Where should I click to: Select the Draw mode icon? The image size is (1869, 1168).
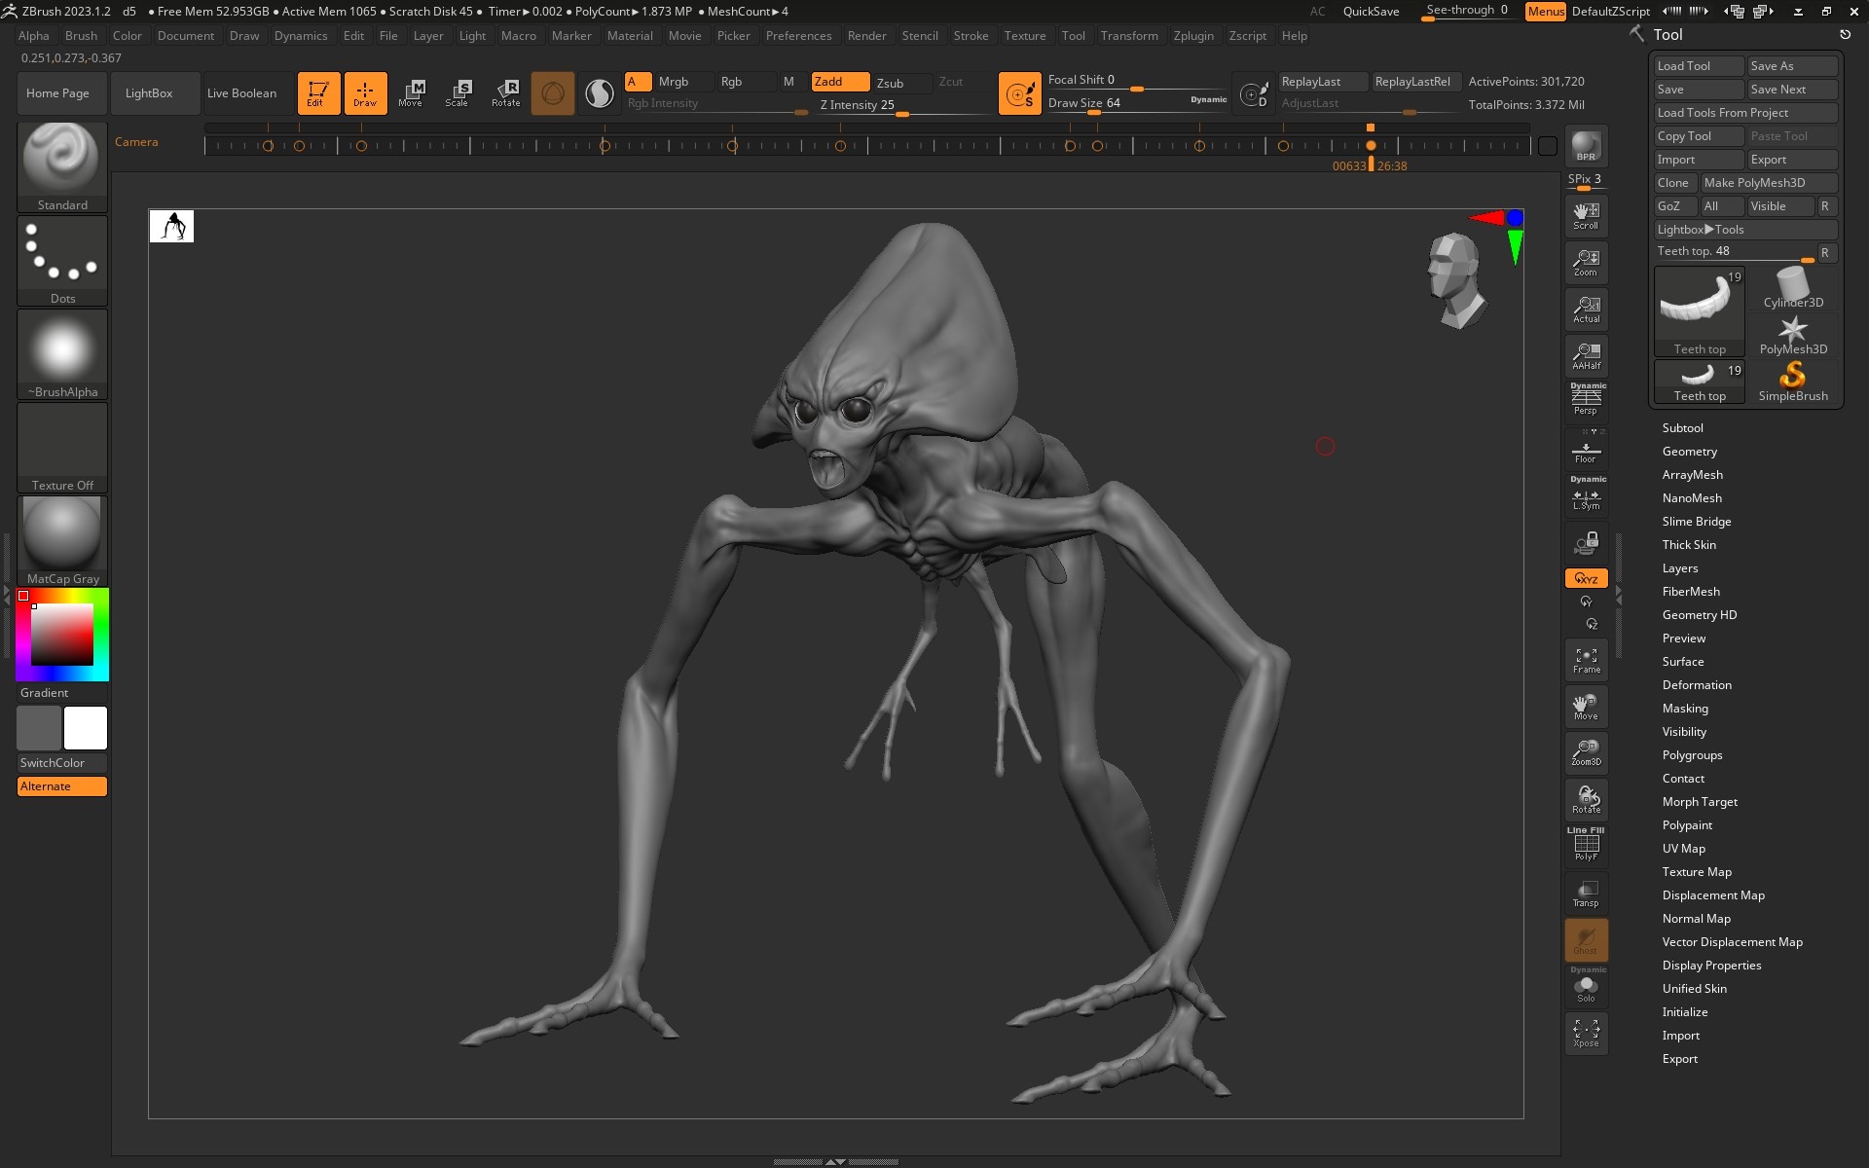point(365,93)
